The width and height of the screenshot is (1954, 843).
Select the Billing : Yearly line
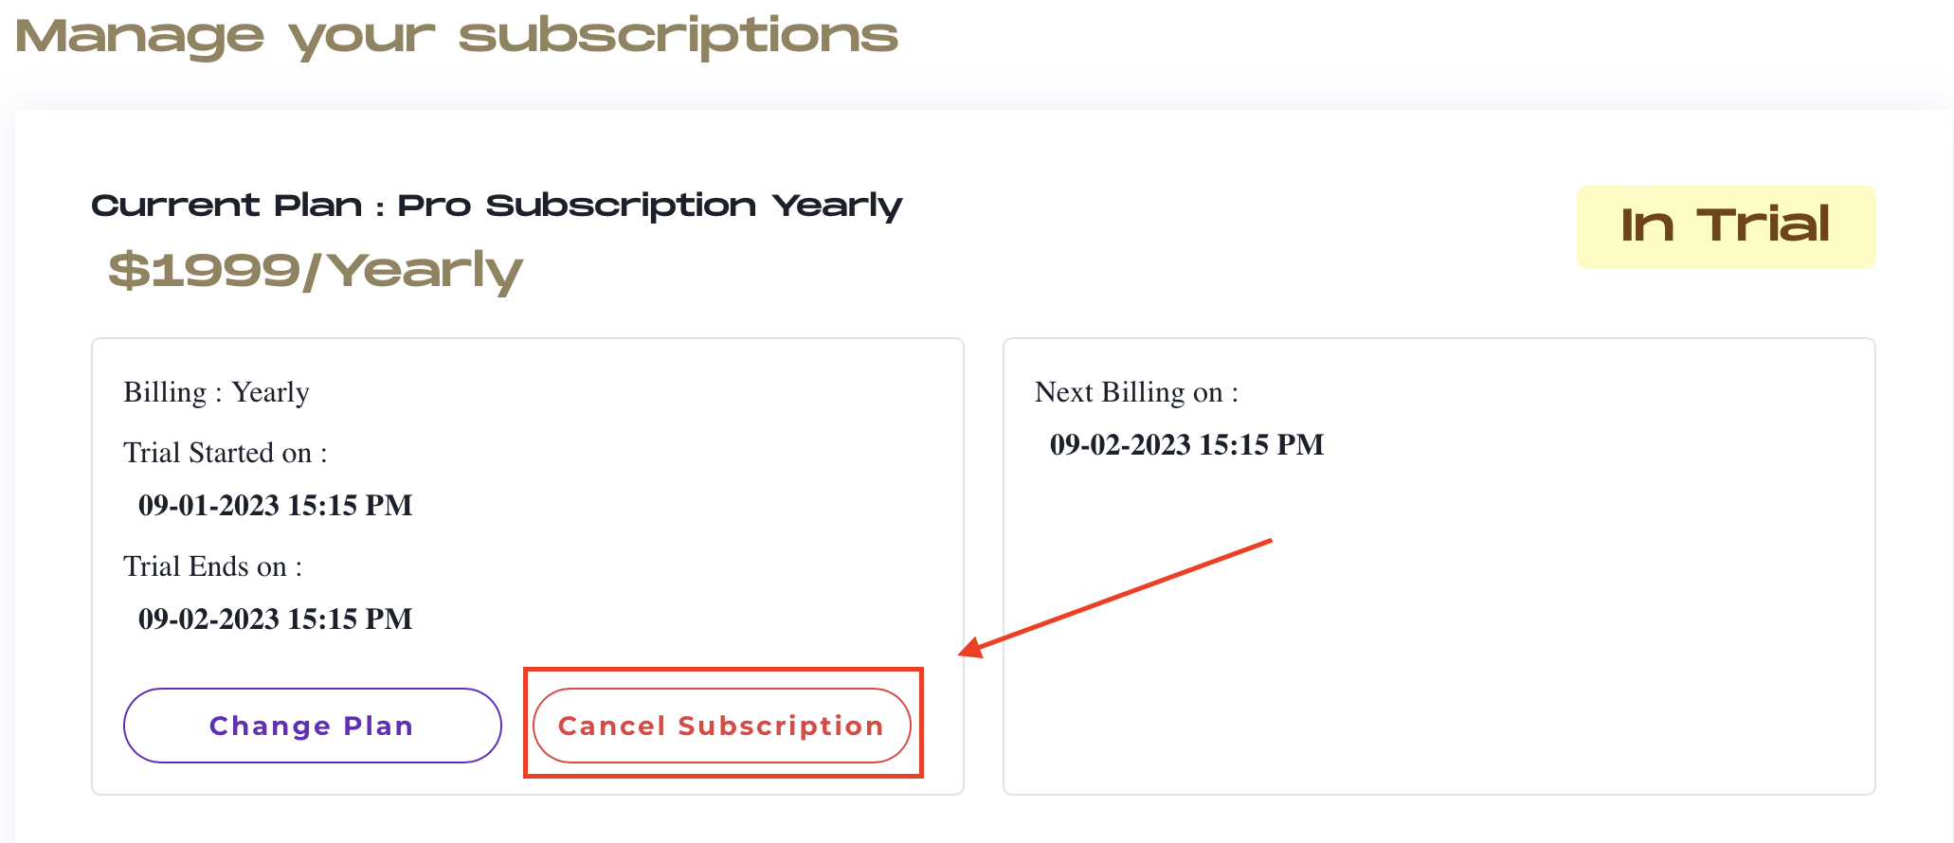(216, 392)
